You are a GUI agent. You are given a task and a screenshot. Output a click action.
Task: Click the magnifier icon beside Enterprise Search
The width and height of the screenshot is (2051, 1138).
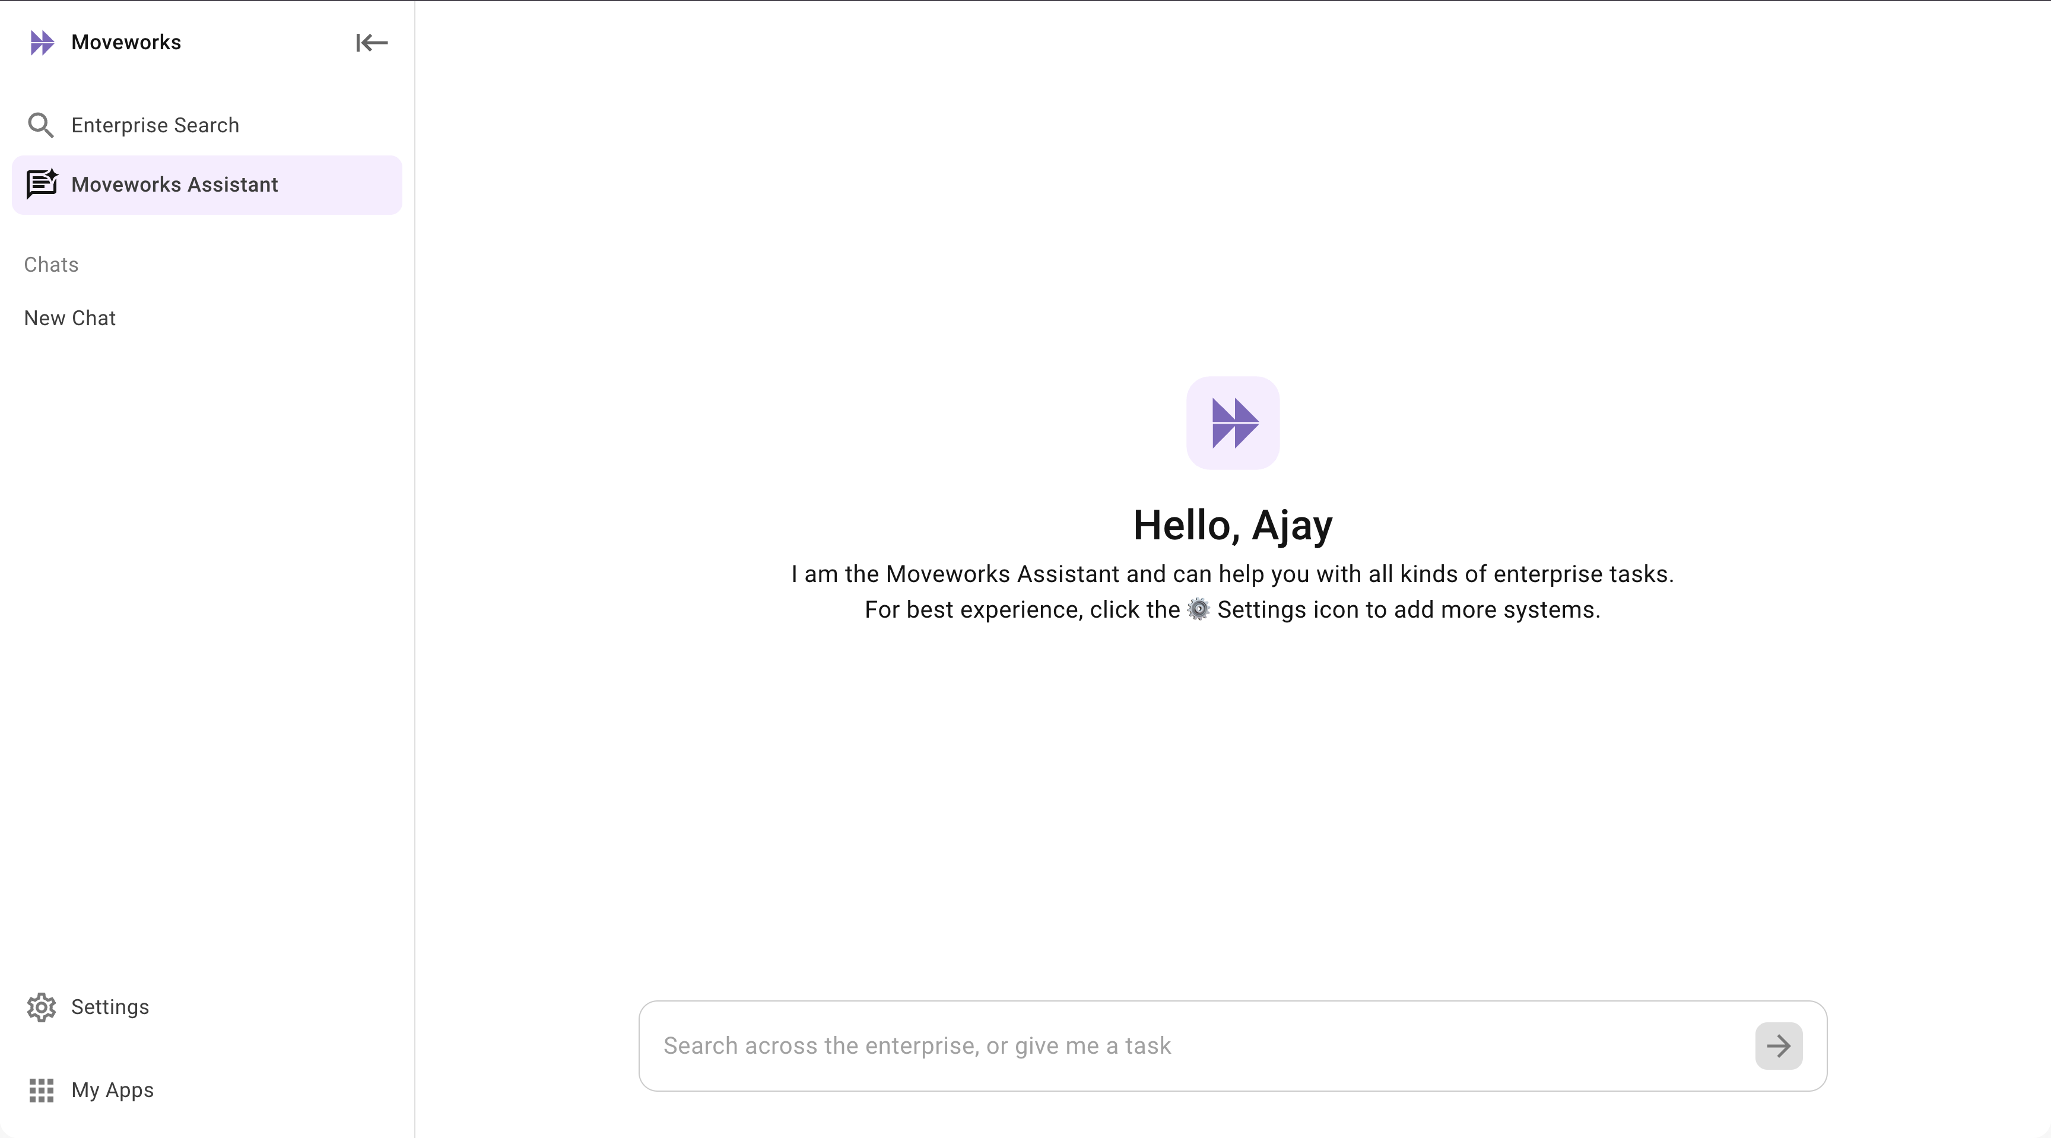(x=40, y=125)
